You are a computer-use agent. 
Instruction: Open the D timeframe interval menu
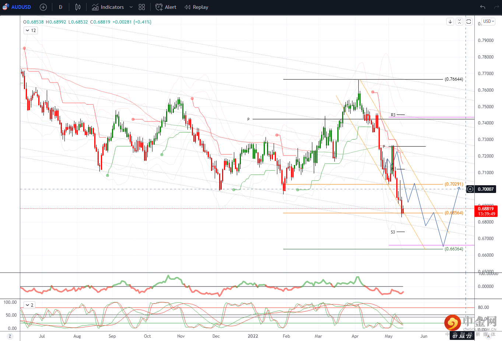click(60, 7)
